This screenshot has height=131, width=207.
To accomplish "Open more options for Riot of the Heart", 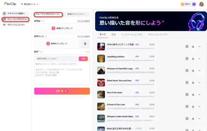I will pos(199,94).
